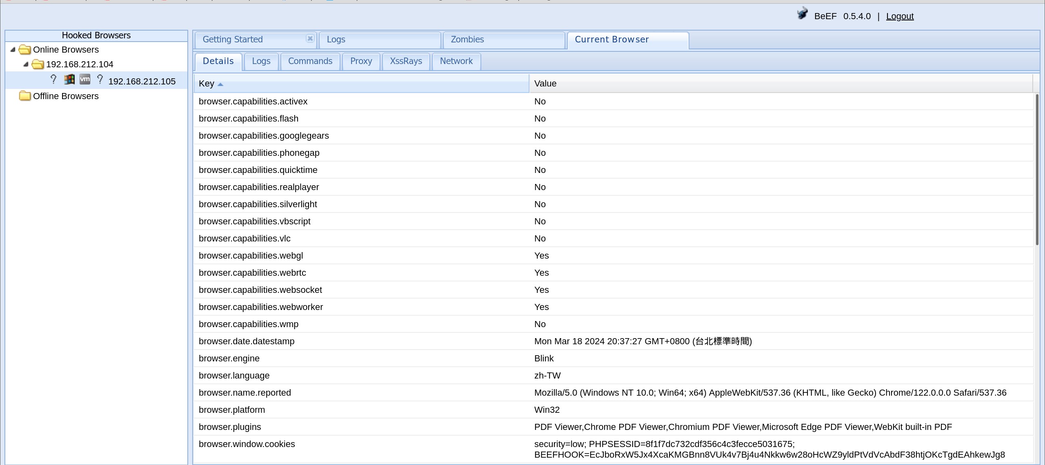Select hooked browser 192.168.212.105
1045x465 pixels.
click(142, 82)
